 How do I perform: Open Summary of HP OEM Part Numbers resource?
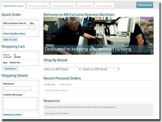pyautogui.click(x=98, y=107)
